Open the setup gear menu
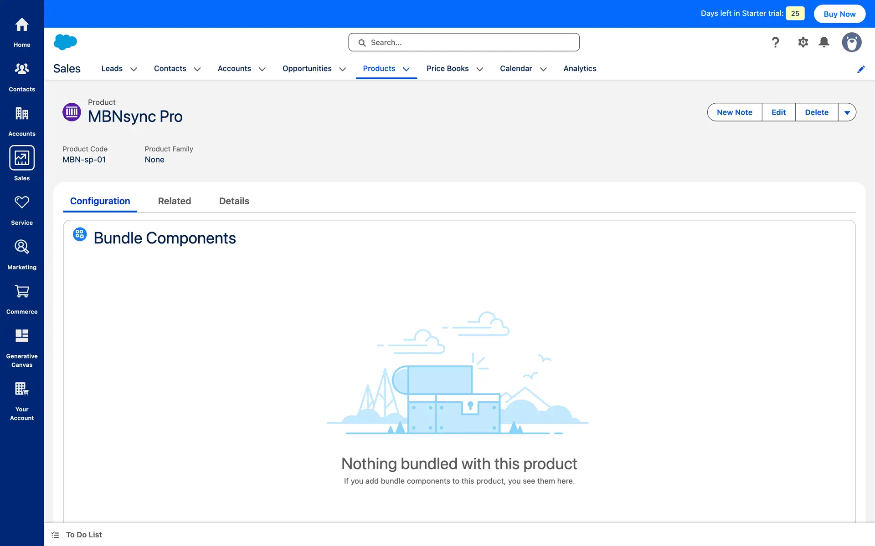The height and width of the screenshot is (546, 875). (x=803, y=42)
